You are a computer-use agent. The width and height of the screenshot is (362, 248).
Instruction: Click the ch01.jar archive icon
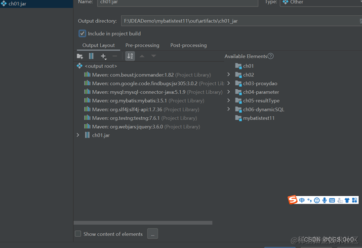coord(87,135)
